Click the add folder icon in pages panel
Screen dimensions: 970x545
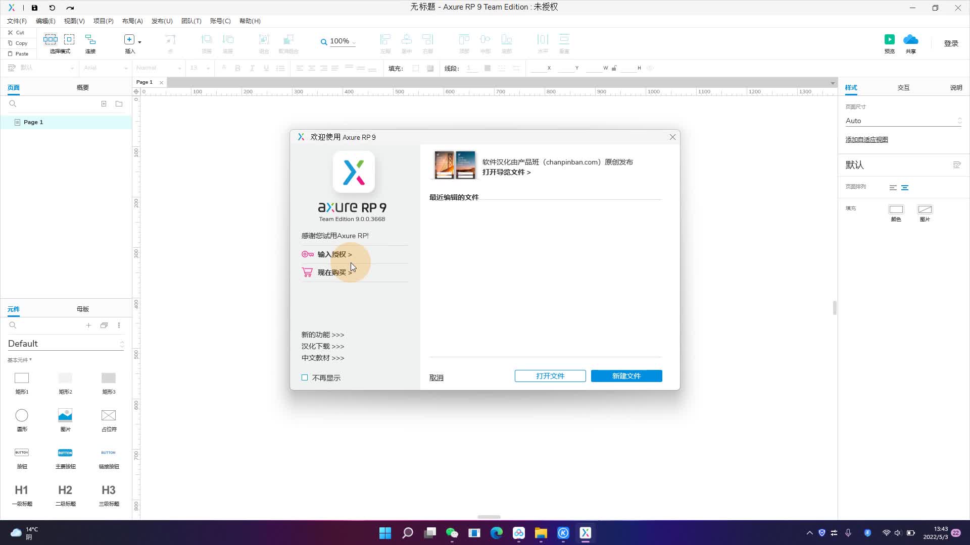point(119,103)
